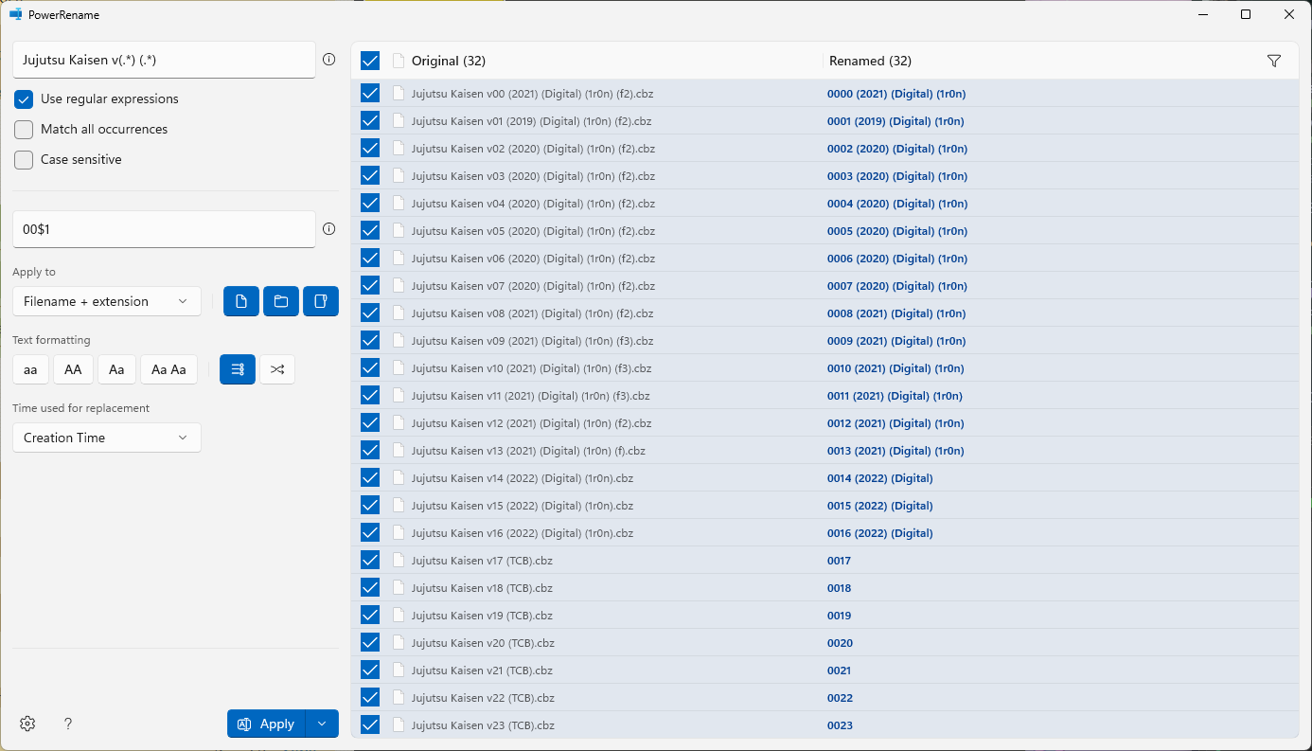Enable the enumerate items icon button

(238, 369)
